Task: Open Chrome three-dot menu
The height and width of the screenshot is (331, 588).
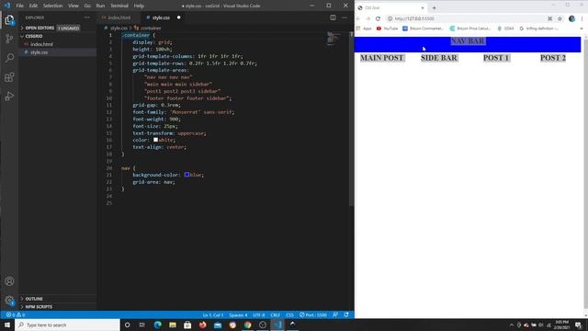Action: point(582,18)
